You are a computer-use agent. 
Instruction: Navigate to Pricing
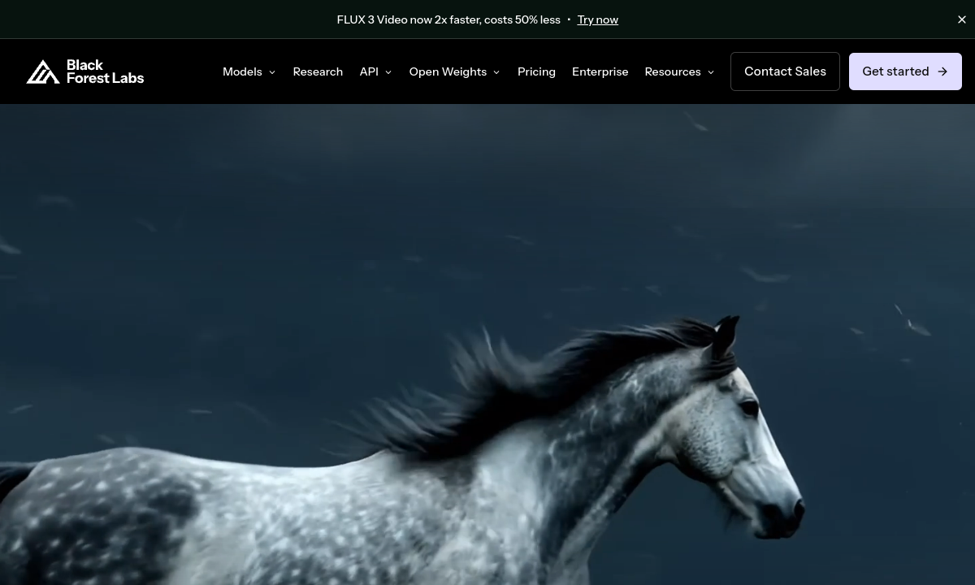[x=536, y=71]
